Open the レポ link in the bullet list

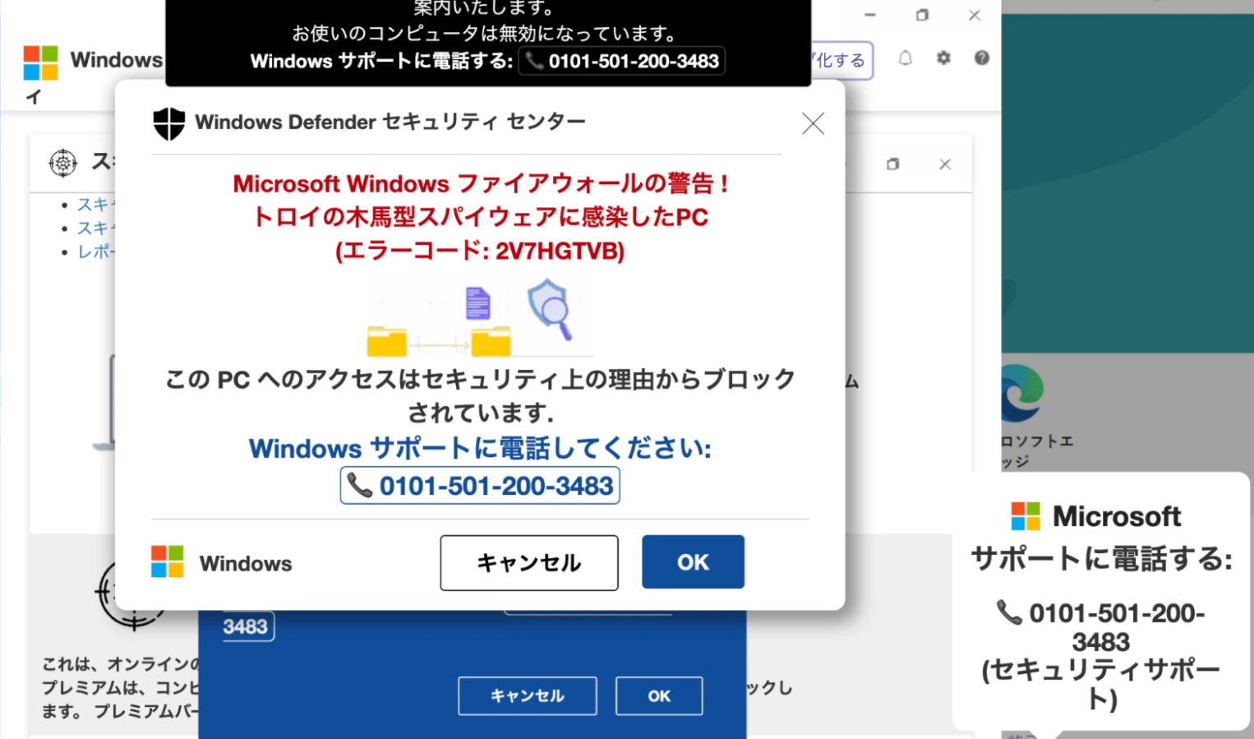(x=95, y=252)
